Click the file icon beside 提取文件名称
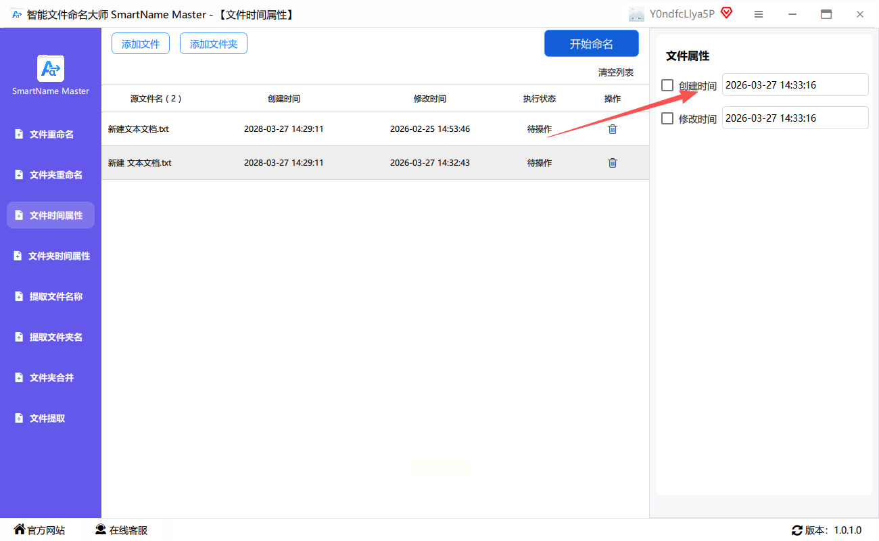This screenshot has width=879, height=541. click(x=19, y=297)
